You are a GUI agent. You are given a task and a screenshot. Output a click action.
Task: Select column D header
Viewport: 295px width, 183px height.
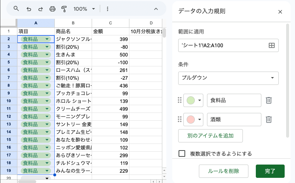(146, 23)
